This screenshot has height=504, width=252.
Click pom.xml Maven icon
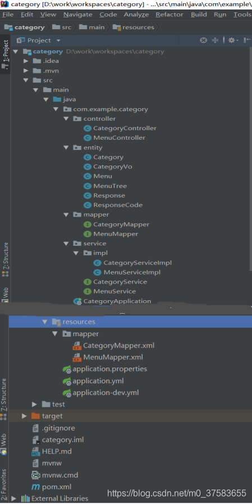tap(35, 487)
